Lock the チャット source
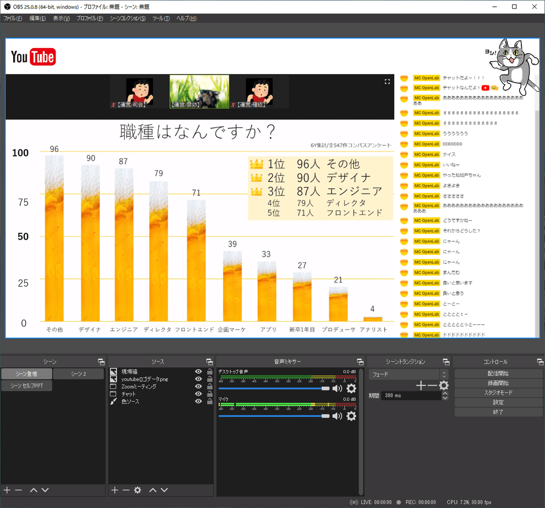 pyautogui.click(x=209, y=394)
